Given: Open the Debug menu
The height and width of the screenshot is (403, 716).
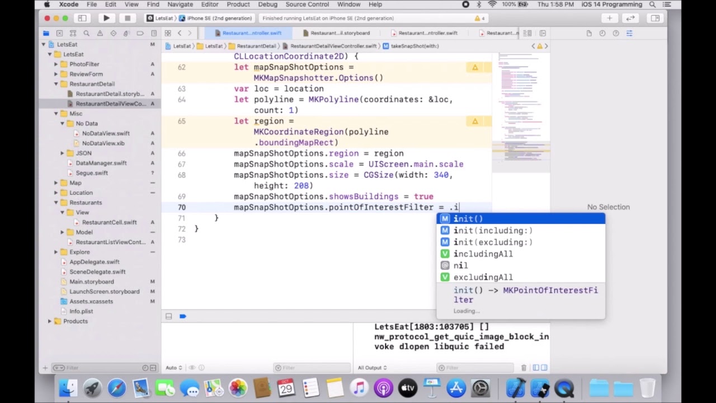Looking at the screenshot, I should click(267, 4).
